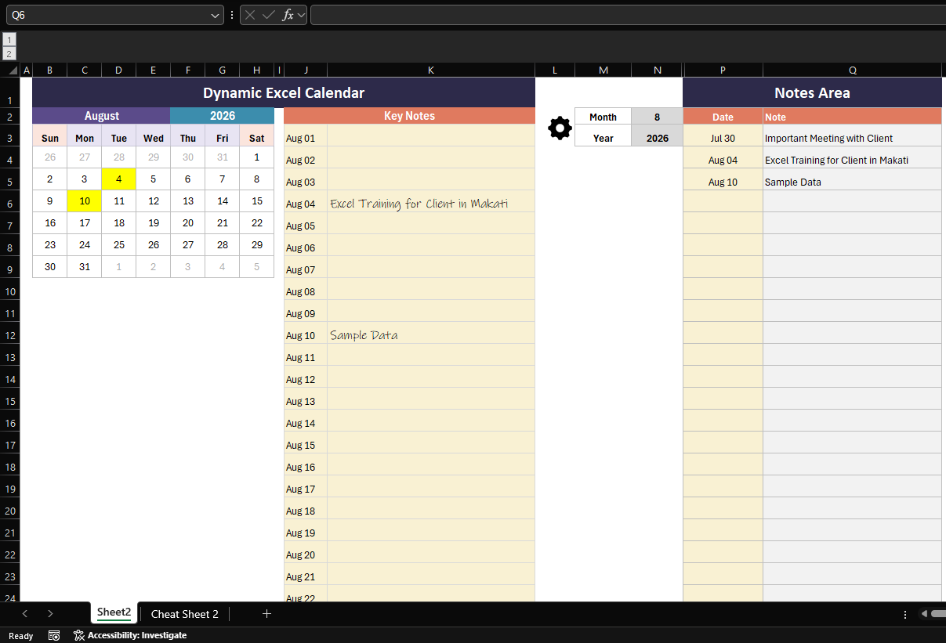Click Ready status indicator

pos(21,636)
